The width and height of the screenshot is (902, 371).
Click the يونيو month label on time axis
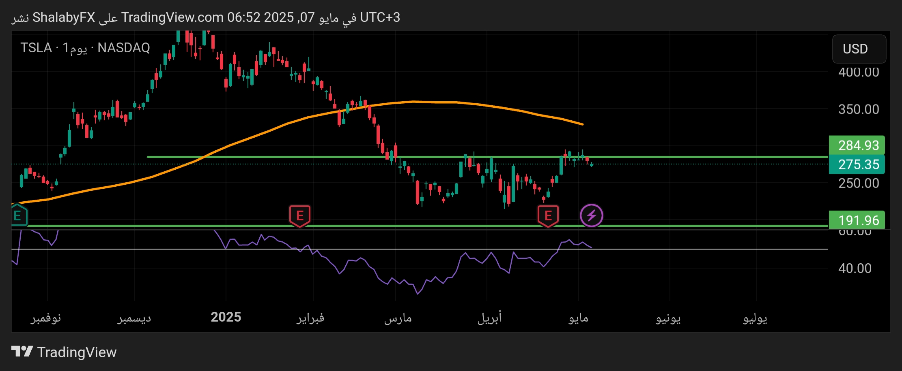click(668, 318)
